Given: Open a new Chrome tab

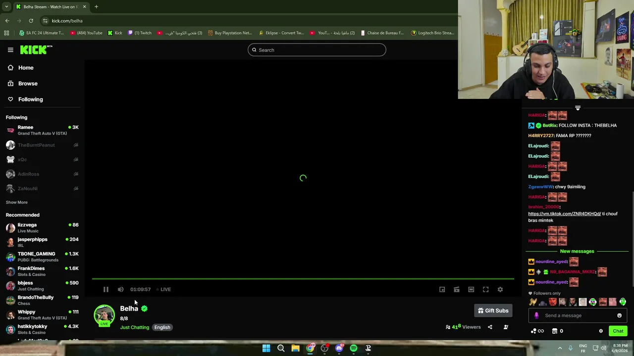Looking at the screenshot, I should pyautogui.click(x=96, y=7).
